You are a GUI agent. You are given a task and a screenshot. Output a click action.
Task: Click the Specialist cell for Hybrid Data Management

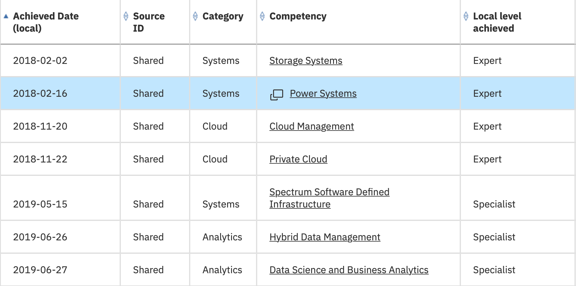point(494,237)
